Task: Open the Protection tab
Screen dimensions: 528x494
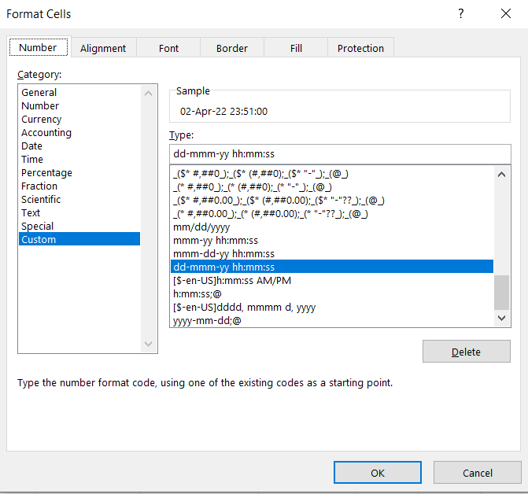Action: (x=360, y=48)
